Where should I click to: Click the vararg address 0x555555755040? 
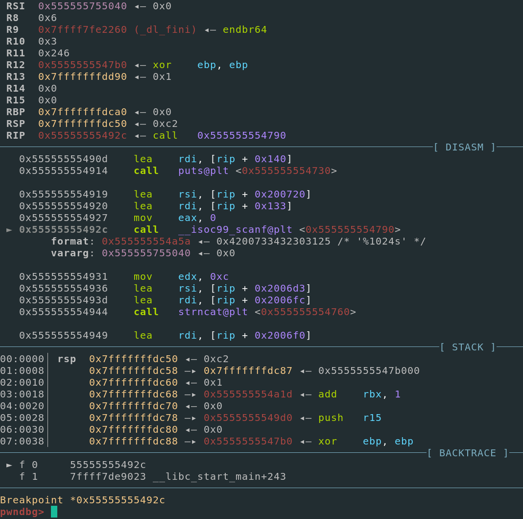146,253
